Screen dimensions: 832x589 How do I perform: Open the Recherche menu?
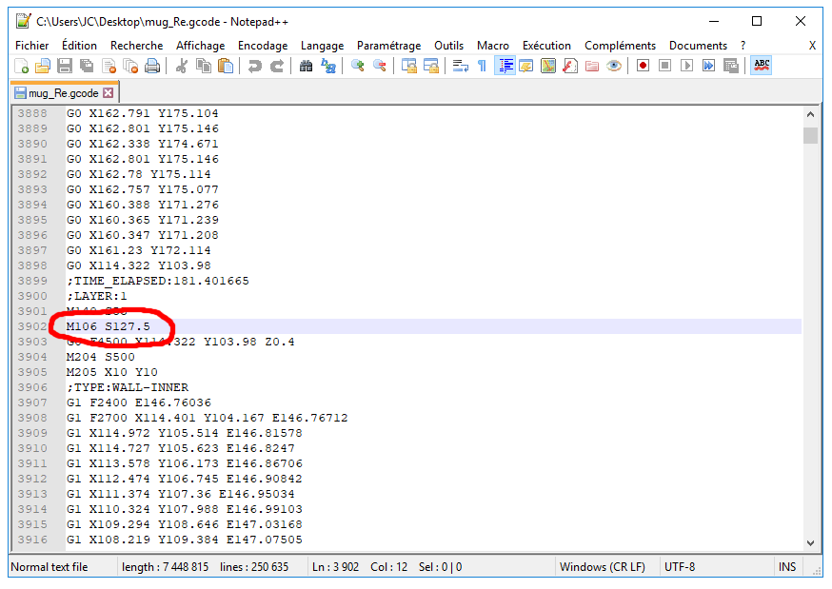coord(136,46)
